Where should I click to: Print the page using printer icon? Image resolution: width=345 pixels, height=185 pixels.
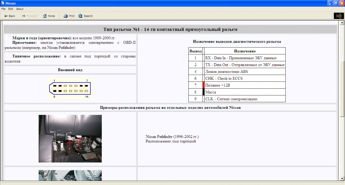coord(66,16)
